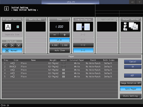Select the upside-down original direction icon
143x107 pixels.
[x=19, y=46]
